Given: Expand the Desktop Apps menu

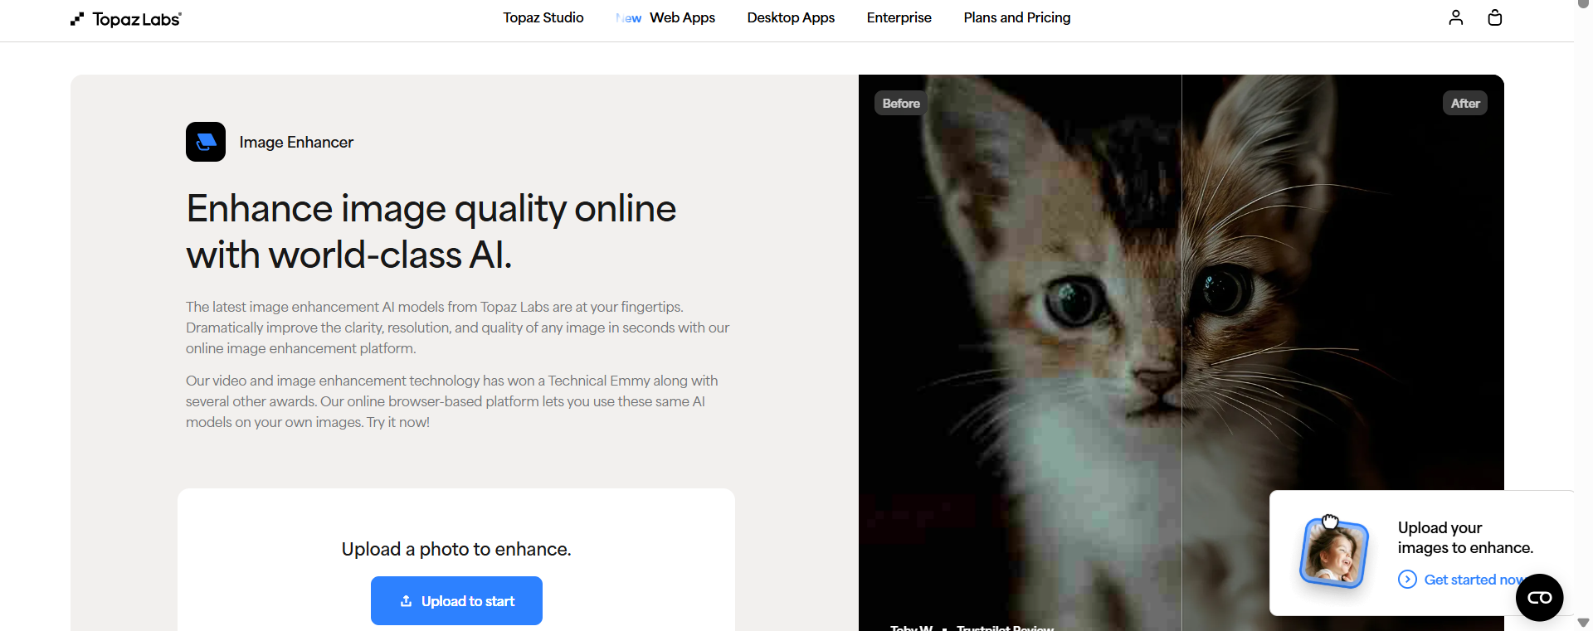Looking at the screenshot, I should [791, 17].
